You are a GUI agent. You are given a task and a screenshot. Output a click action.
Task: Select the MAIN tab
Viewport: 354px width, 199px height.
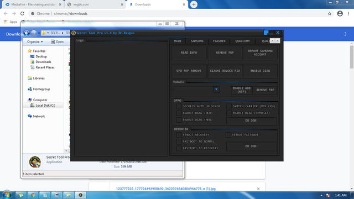[178, 41]
